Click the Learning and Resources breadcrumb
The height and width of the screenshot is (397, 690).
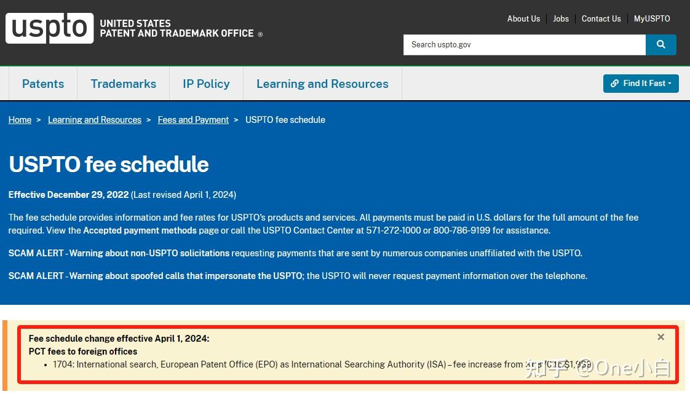(95, 120)
